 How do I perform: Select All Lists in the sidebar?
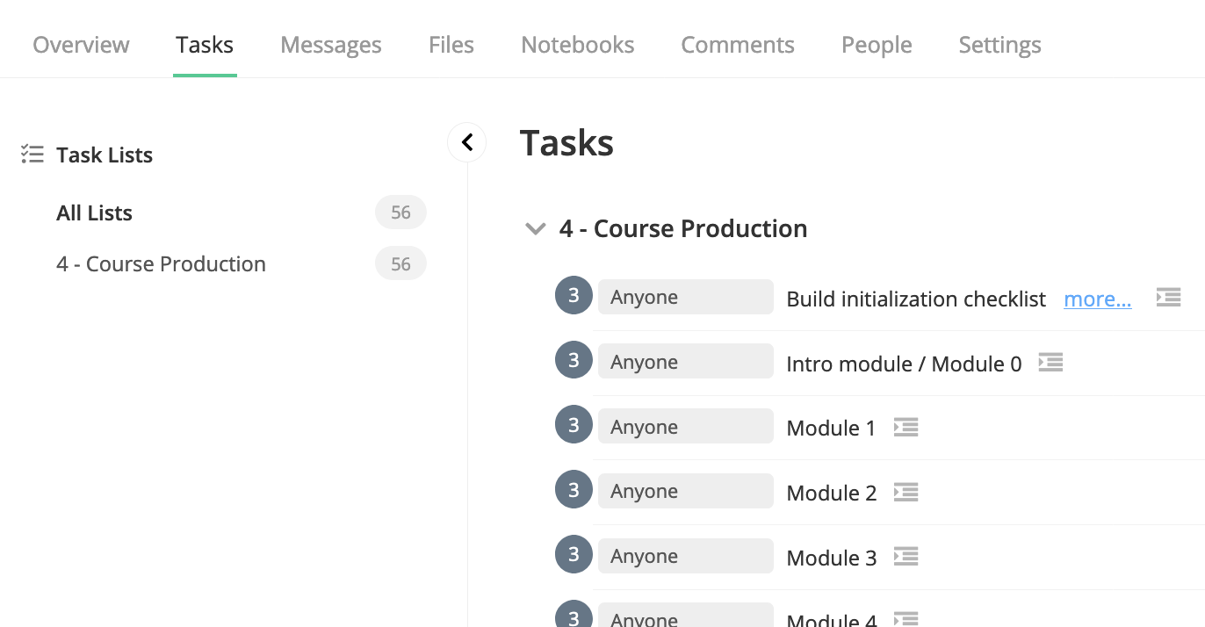coord(94,213)
